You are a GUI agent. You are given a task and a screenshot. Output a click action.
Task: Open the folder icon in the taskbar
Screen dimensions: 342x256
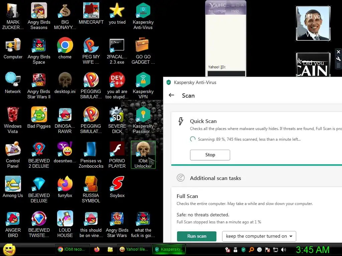click(110, 249)
